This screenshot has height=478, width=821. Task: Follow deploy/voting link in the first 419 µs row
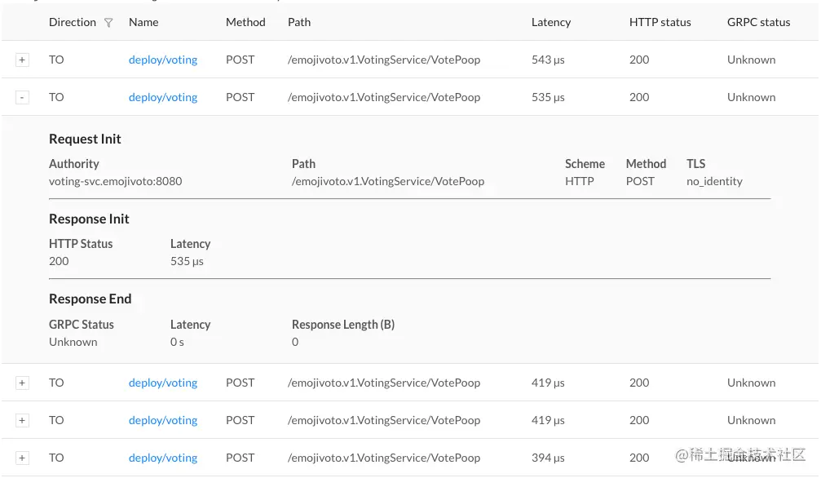click(x=163, y=383)
